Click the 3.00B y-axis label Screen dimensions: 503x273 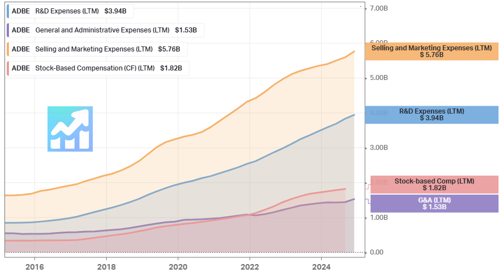tap(379, 148)
